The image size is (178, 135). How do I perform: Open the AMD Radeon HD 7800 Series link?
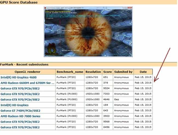point(20,116)
